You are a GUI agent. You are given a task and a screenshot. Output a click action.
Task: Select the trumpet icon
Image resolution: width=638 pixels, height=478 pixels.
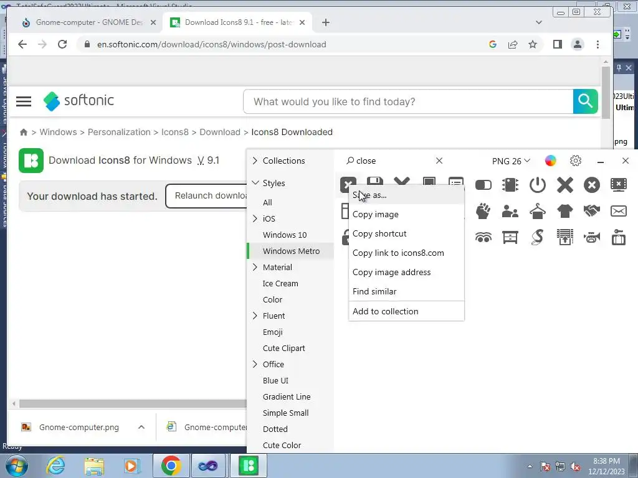point(592,237)
